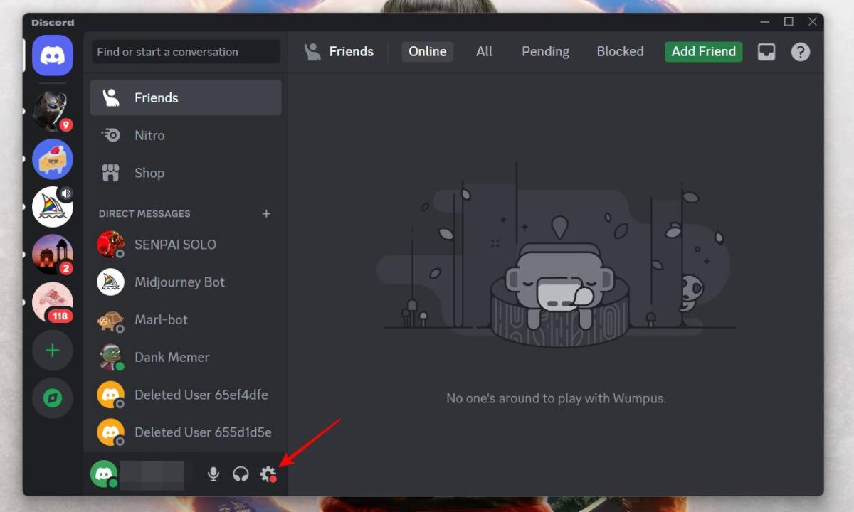Open the conversation search field
Image resolution: width=854 pixels, height=512 pixels.
coord(185,51)
